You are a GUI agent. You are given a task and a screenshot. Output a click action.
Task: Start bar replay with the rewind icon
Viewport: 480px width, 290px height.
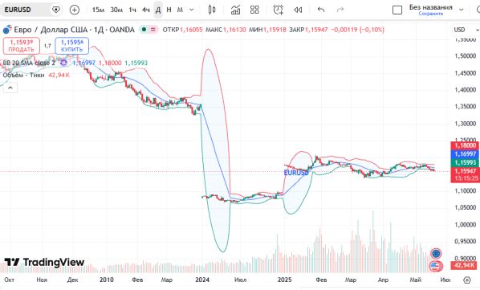click(298, 10)
